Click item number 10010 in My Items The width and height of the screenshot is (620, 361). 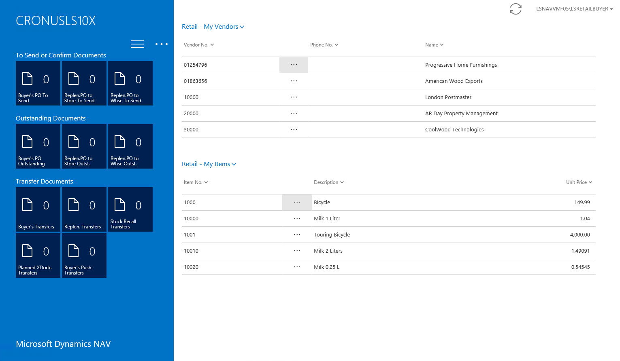[x=191, y=251]
